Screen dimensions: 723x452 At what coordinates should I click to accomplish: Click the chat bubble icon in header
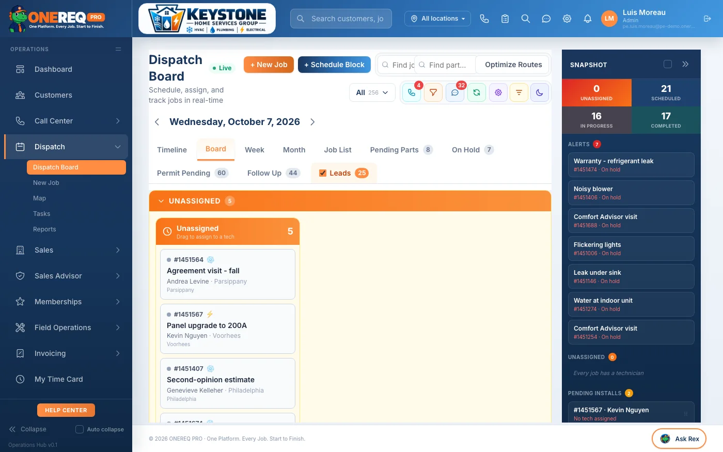(546, 19)
